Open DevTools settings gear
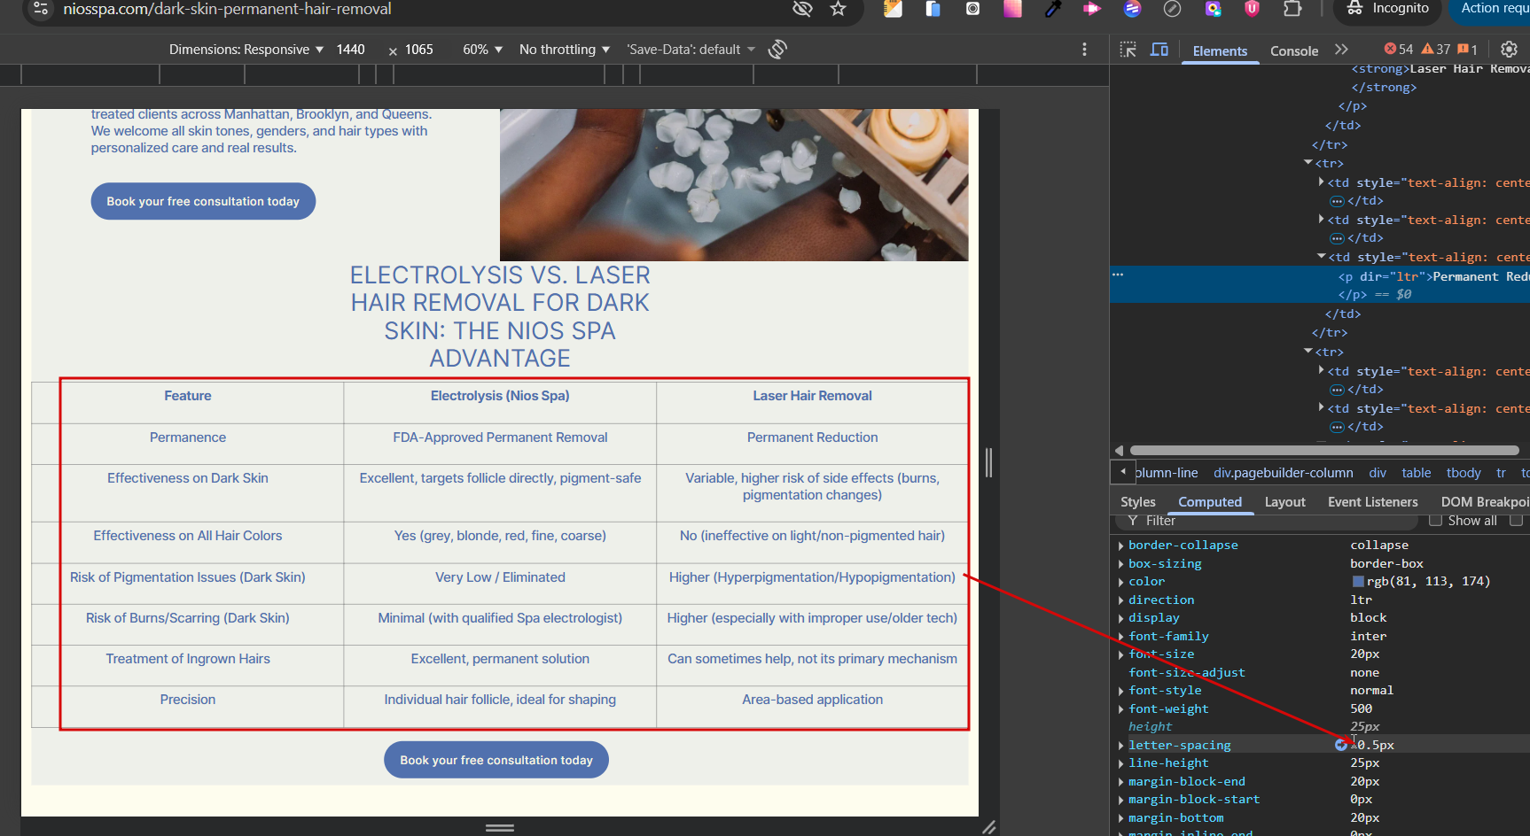 coord(1509,50)
